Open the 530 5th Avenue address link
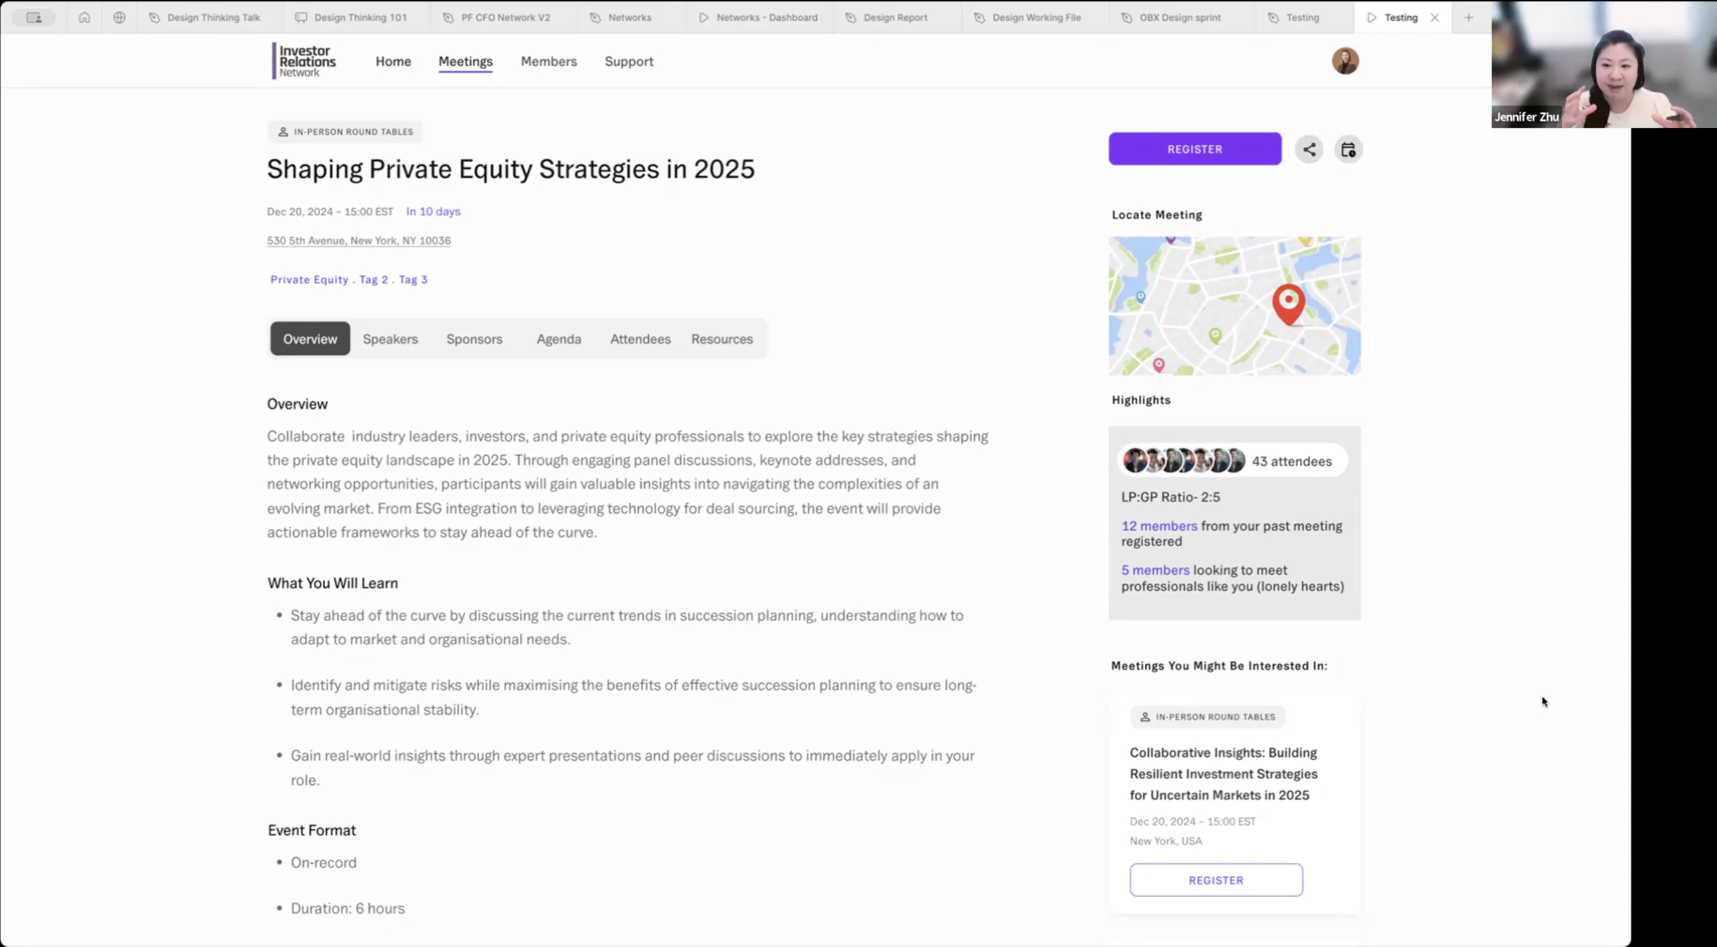Image resolution: width=1717 pixels, height=947 pixels. [359, 241]
